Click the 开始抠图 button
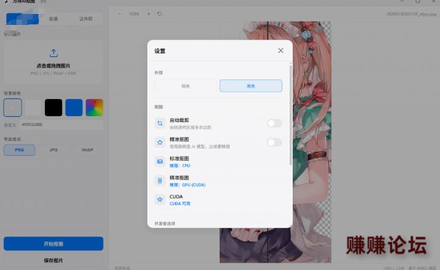Viewport: 440px width, 270px height. click(54, 244)
